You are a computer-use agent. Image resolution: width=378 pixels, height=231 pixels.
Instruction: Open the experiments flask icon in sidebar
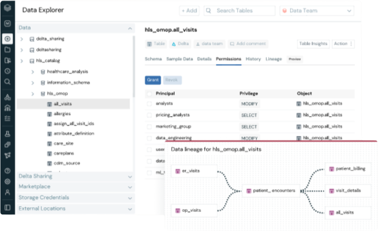click(x=8, y=134)
